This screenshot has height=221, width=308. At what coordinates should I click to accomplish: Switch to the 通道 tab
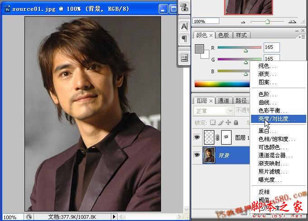(x=223, y=100)
